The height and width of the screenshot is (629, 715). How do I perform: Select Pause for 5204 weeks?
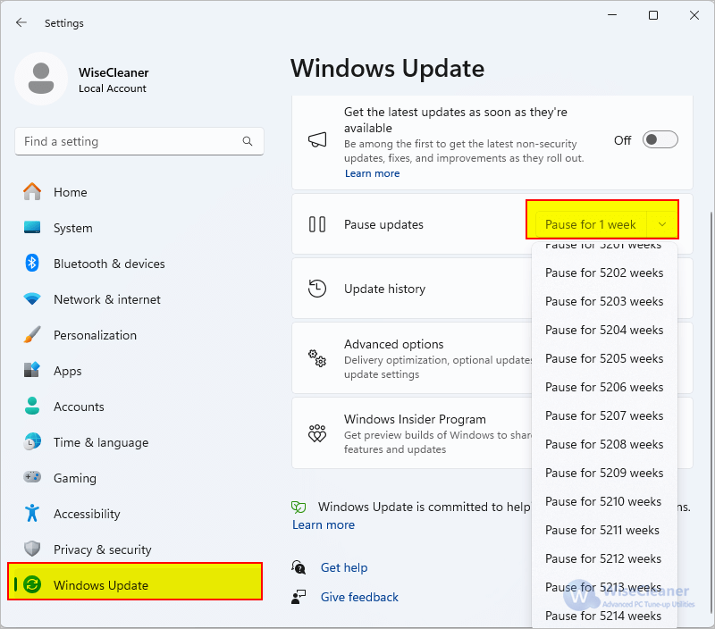604,330
